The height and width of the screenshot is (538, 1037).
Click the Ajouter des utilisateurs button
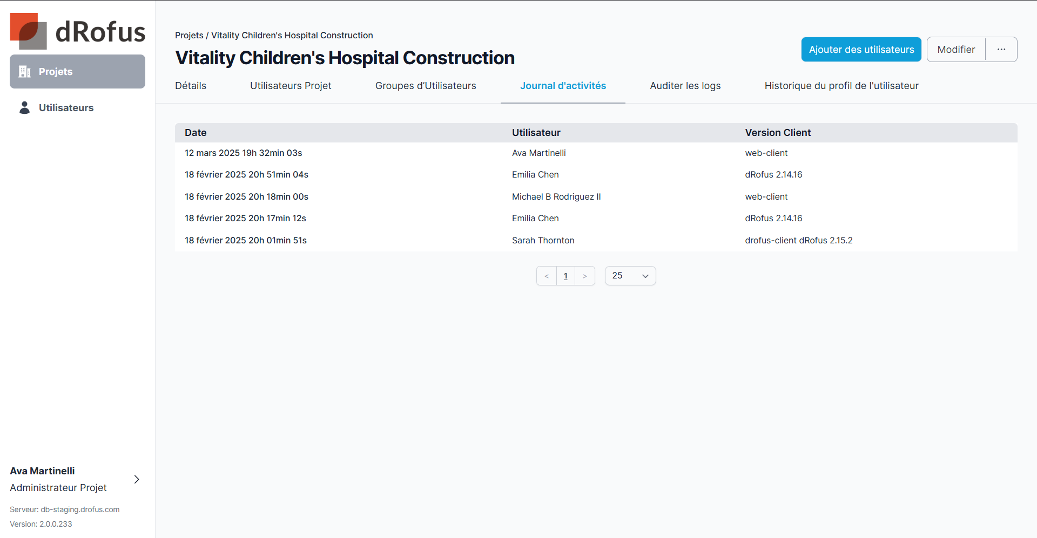[861, 50]
